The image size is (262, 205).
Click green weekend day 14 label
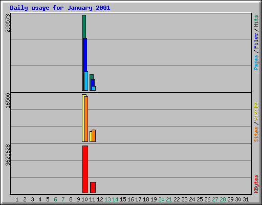(115, 199)
